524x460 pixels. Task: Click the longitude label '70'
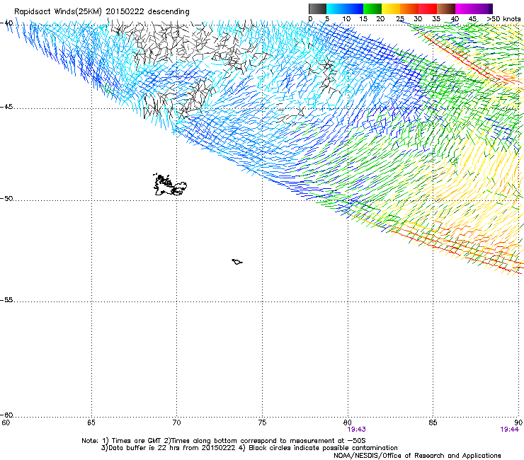point(176,423)
